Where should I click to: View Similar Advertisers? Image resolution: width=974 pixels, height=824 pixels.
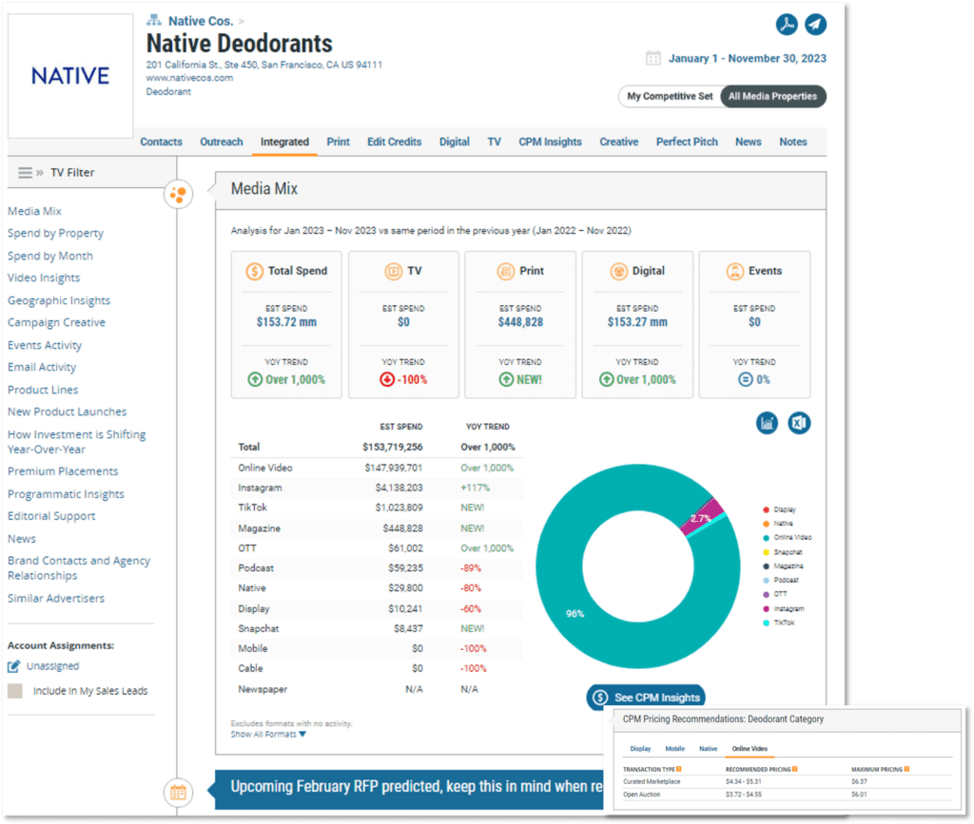point(56,598)
